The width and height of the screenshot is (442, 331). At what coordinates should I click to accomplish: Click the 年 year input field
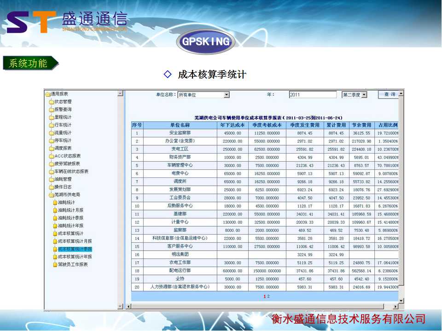point(313,95)
